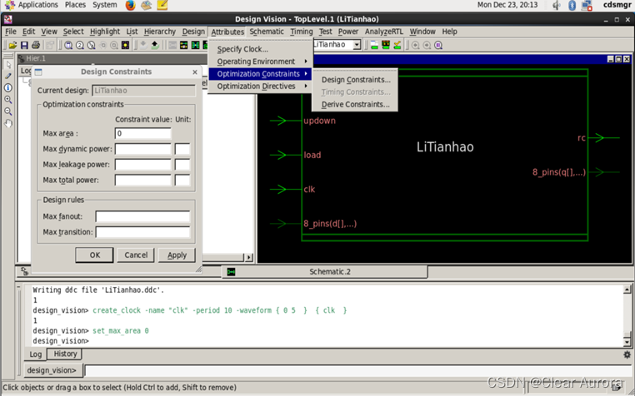Open the LiTianhao design dropdown
The height and width of the screenshot is (396, 635).
(x=357, y=45)
